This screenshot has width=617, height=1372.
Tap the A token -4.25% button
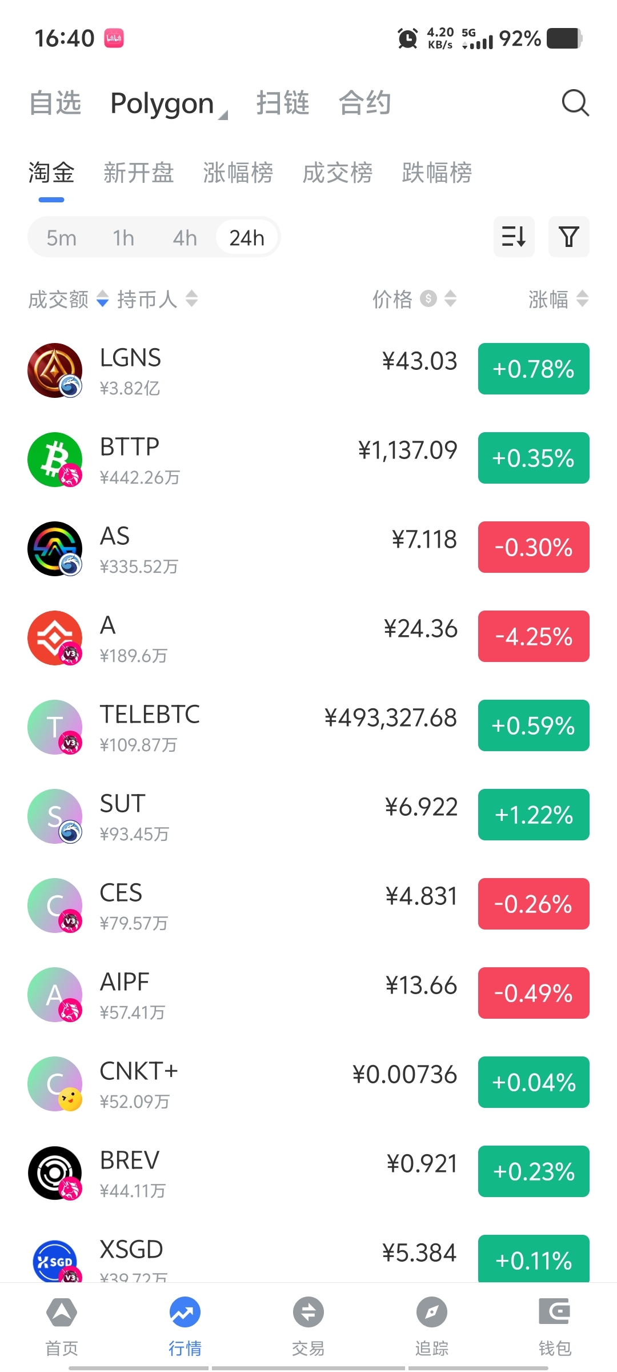click(533, 636)
